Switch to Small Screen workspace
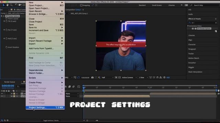 point(157,5)
